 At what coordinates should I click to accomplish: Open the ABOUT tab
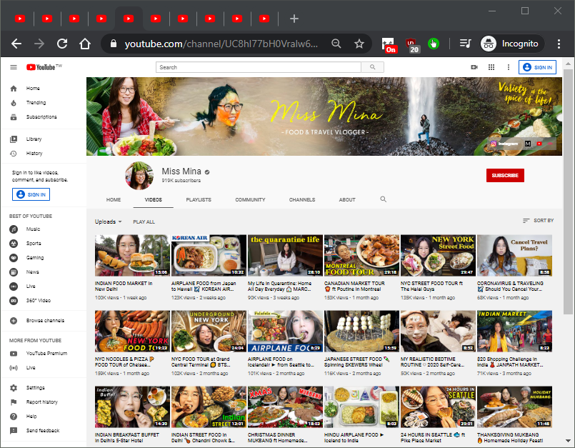click(347, 200)
